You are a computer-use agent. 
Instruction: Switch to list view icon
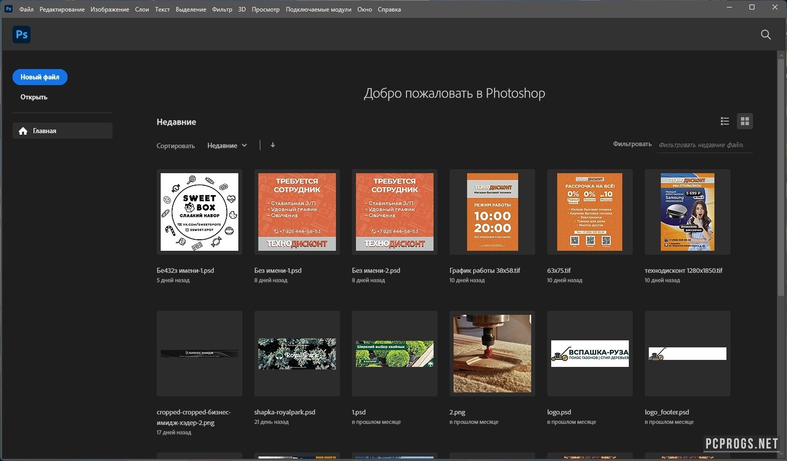point(724,121)
